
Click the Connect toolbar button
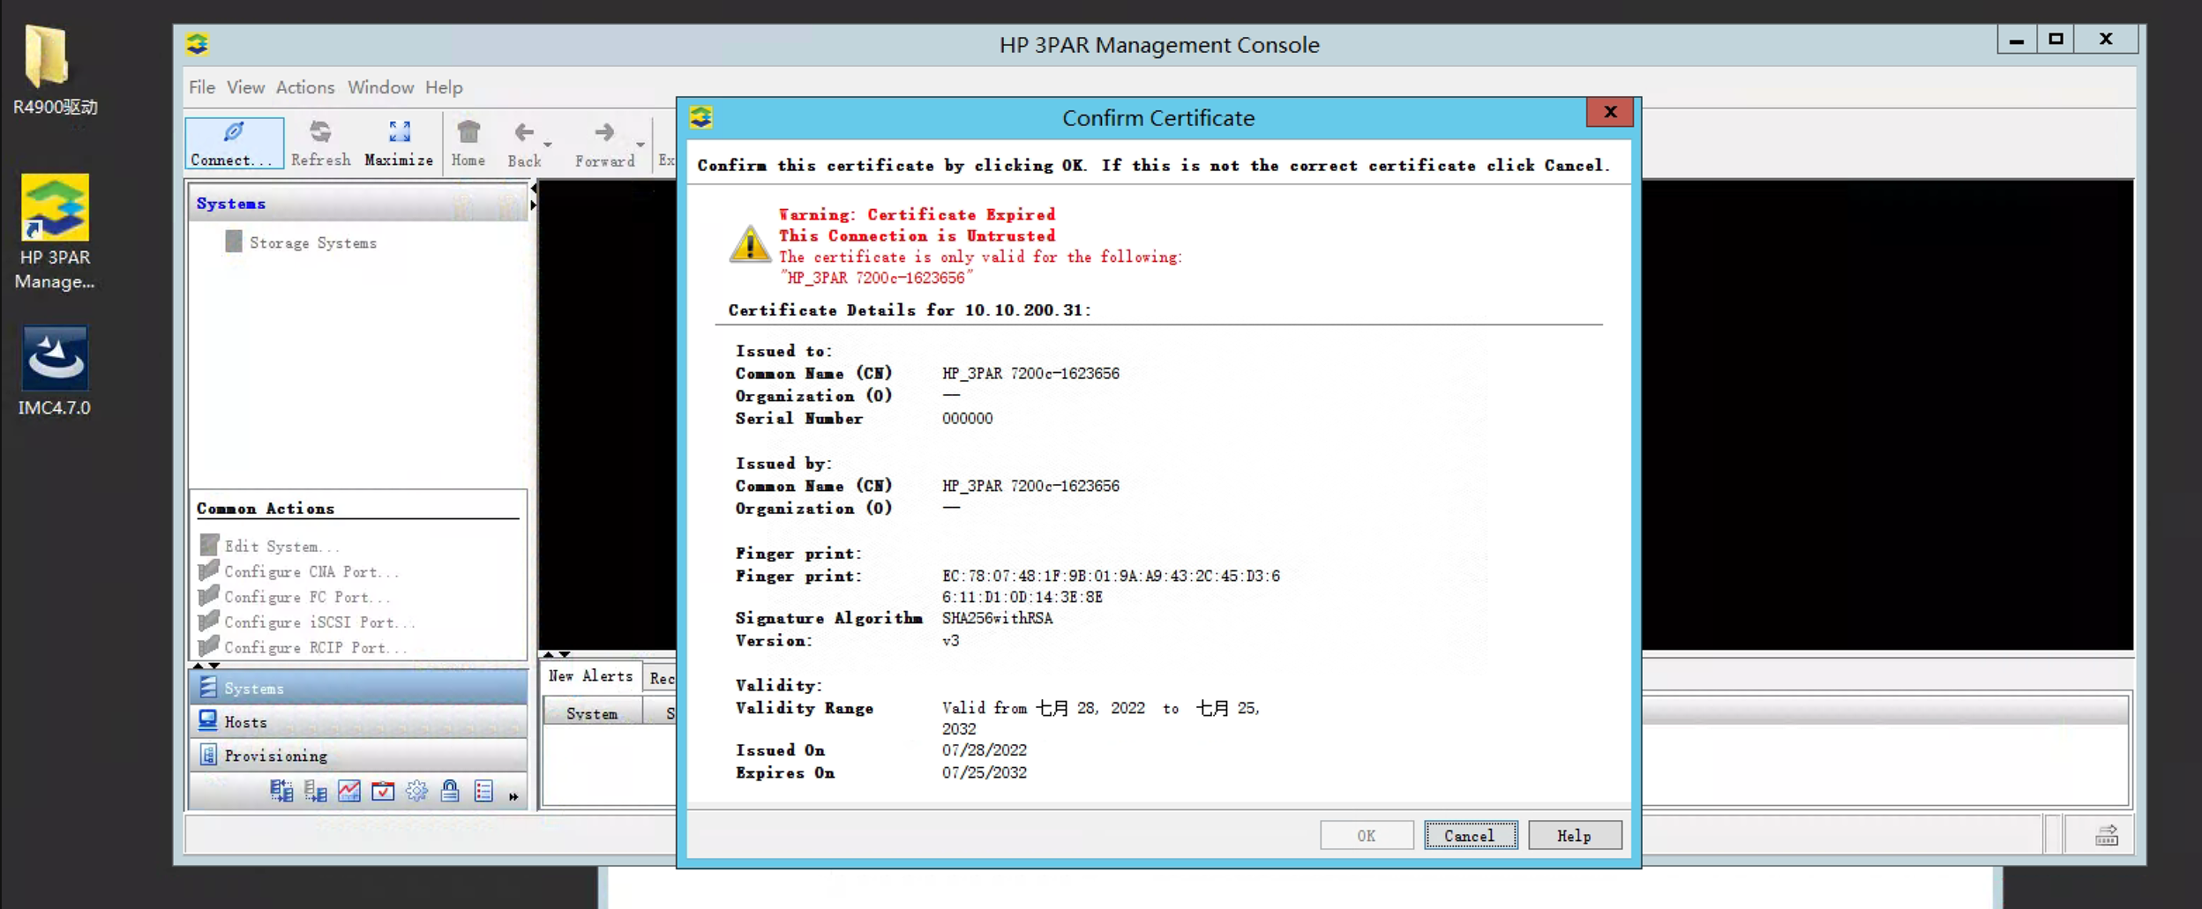click(x=235, y=143)
